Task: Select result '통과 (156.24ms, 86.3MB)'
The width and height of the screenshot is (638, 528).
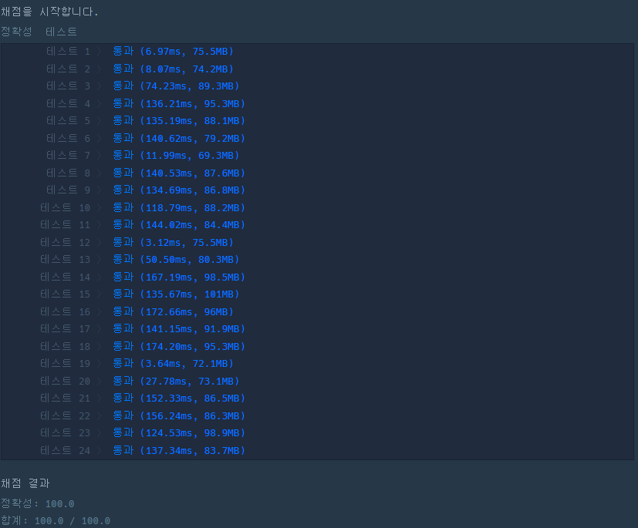Action: pos(179,415)
